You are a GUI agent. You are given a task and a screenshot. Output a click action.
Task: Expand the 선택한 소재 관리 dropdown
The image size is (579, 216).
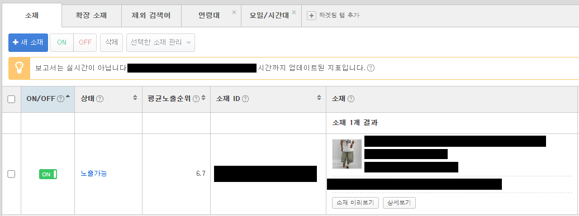pos(160,43)
